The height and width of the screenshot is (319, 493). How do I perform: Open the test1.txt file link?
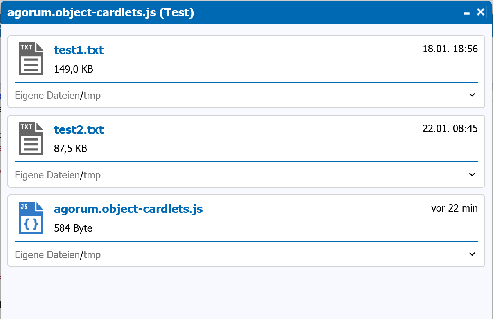79,50
